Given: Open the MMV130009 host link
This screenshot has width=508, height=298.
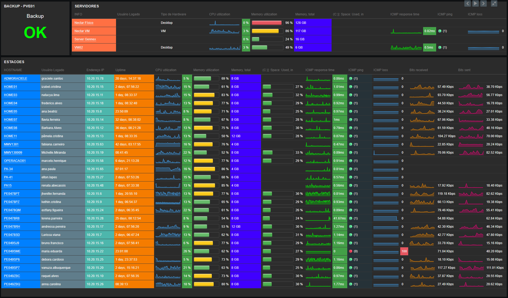Looking at the screenshot, I should click(x=13, y=153).
